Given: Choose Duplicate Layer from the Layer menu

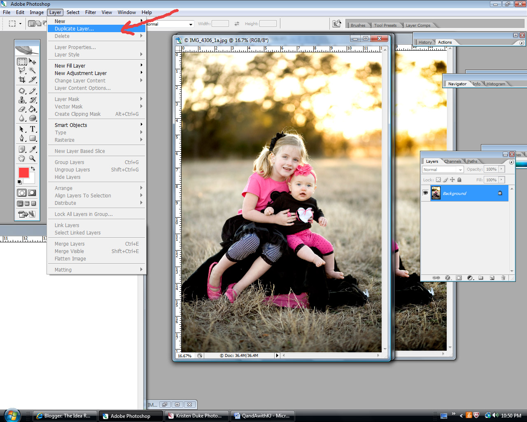Looking at the screenshot, I should click(74, 29).
